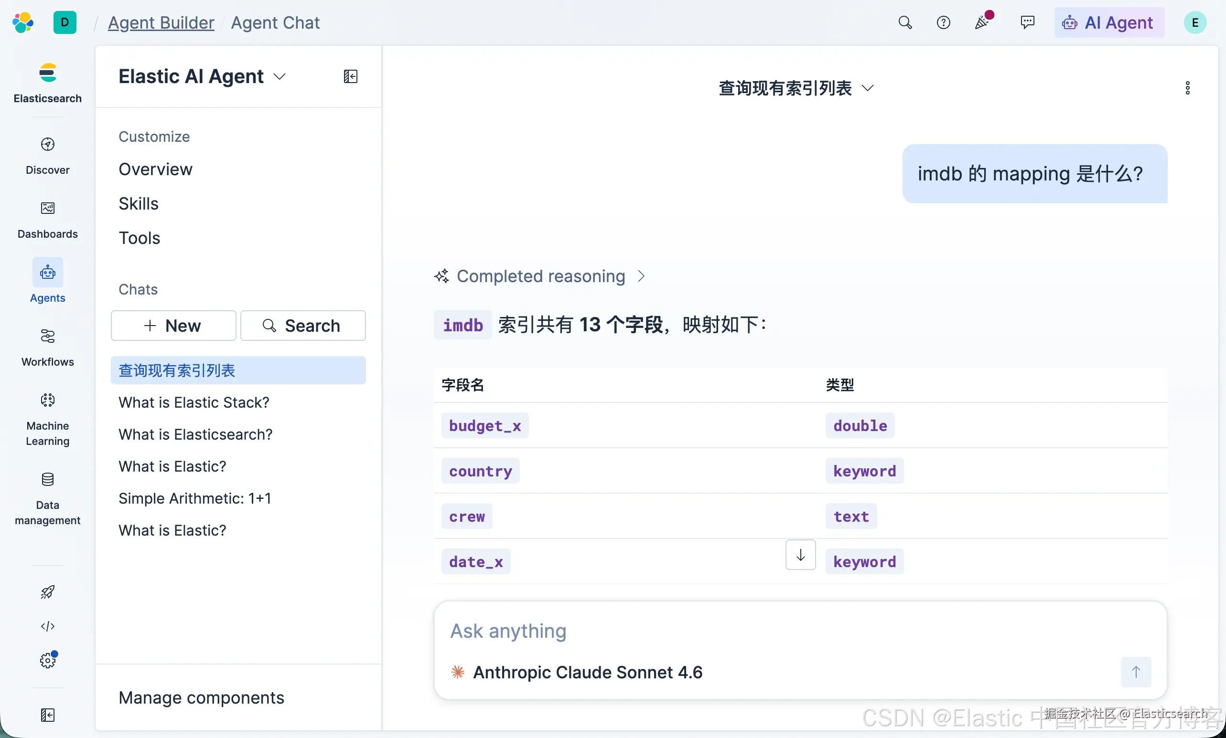Collapse the main navigation sidebar at bottom
Viewport: 1226px width, 738px height.
pos(48,715)
